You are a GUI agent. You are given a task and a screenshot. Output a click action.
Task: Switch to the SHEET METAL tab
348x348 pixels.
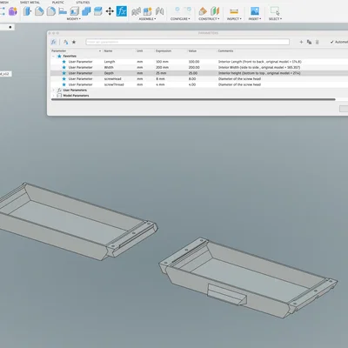(30, 3)
